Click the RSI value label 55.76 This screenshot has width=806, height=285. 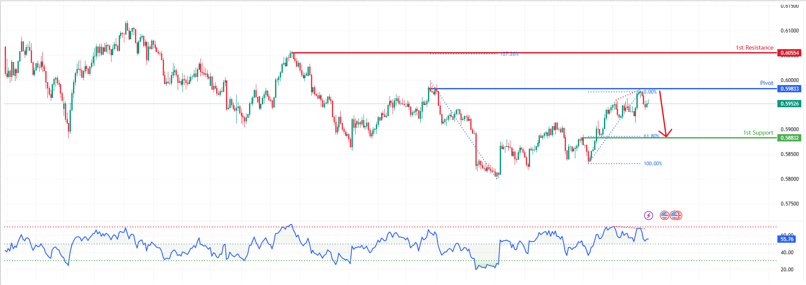point(787,239)
